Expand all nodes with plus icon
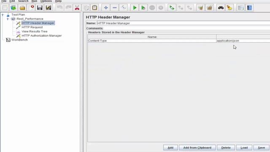Screen dimensions: 270x152 click(106, 8)
